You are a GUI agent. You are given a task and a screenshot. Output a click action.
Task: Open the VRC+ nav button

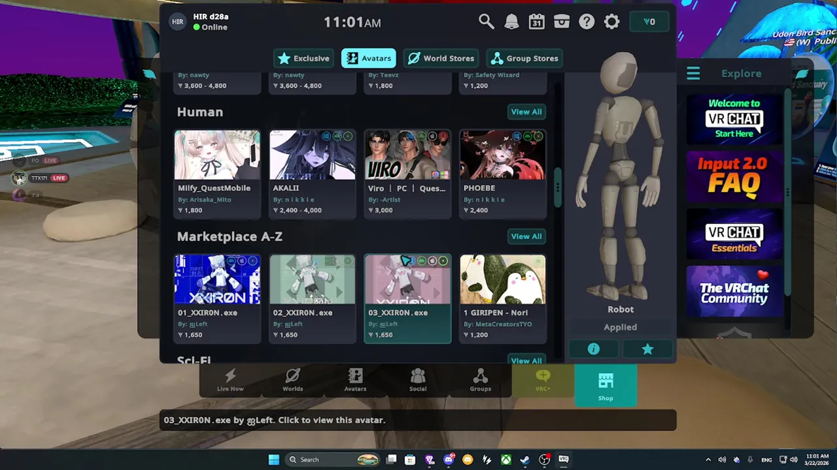(543, 380)
